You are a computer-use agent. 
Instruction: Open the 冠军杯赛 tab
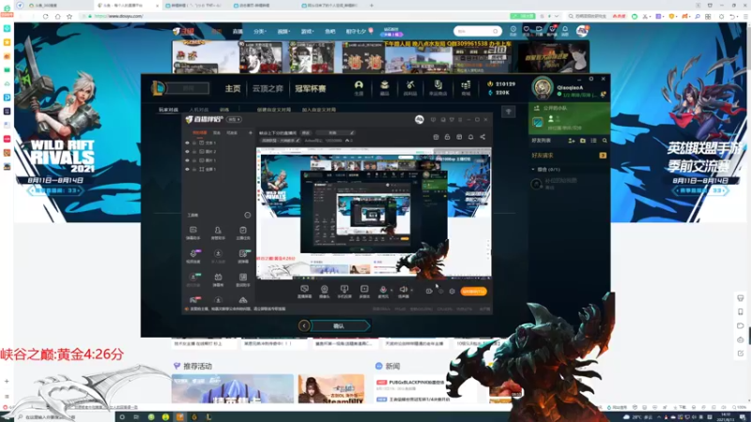point(311,88)
